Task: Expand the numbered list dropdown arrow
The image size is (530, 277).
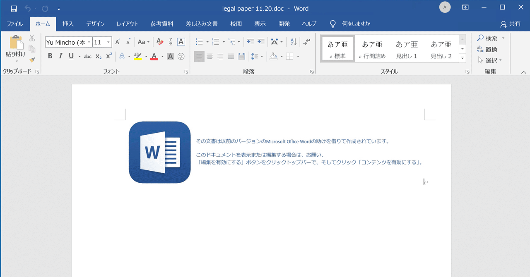Action: click(x=224, y=42)
